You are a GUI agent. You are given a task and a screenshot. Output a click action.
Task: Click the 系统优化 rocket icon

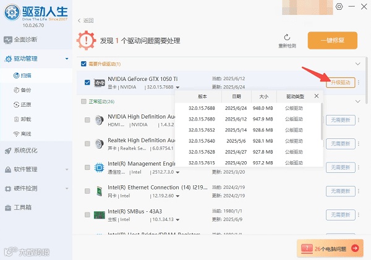point(8,151)
